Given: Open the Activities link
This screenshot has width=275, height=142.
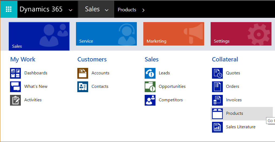Looking at the screenshot, I should (x=33, y=100).
